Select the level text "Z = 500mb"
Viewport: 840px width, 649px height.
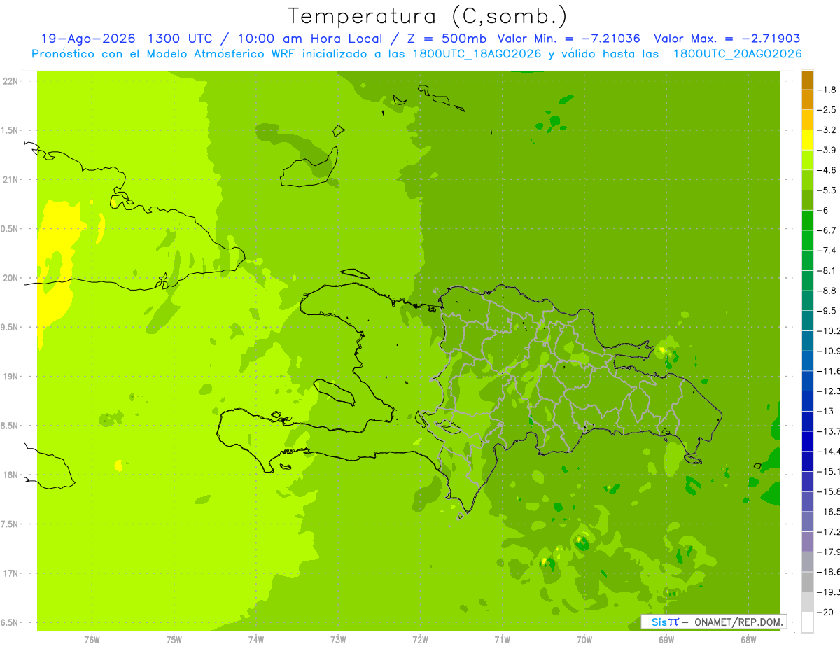(x=447, y=39)
